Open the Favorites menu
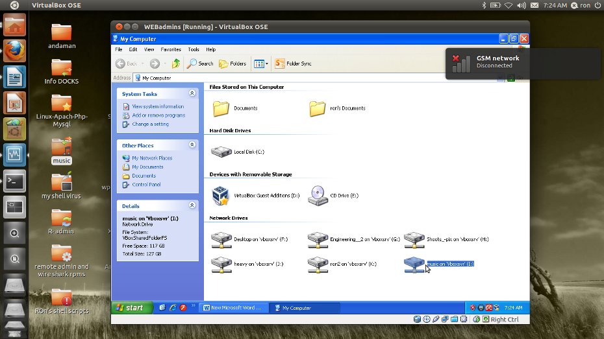Screen dimensions: 604x339 click(x=171, y=49)
